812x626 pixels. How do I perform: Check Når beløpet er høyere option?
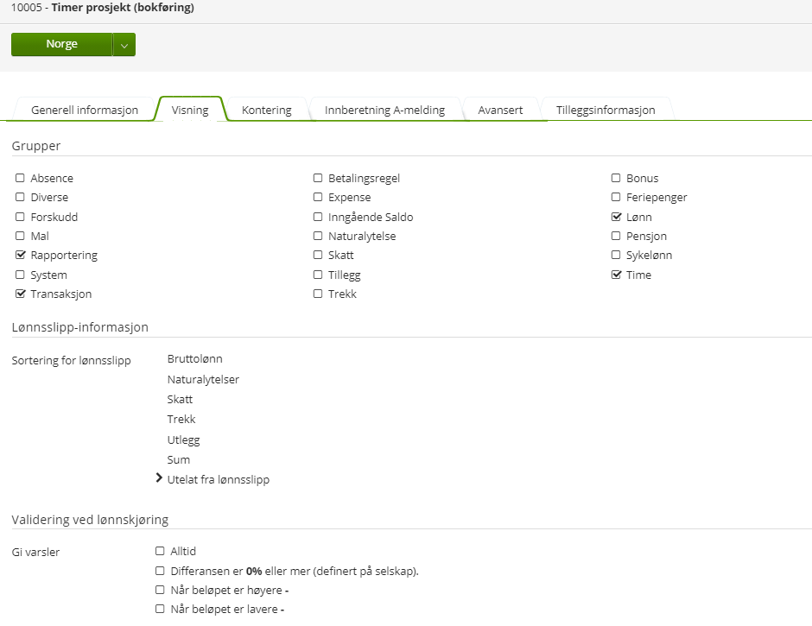click(x=160, y=590)
